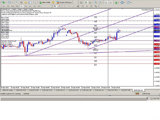Switch timeframe to M5
The width and height of the screenshot is (160, 120).
tap(8, 6)
